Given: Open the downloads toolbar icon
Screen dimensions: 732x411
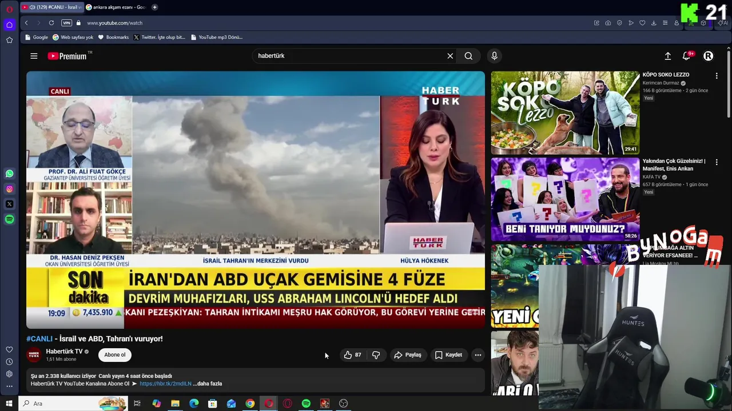Looking at the screenshot, I should (654, 23).
